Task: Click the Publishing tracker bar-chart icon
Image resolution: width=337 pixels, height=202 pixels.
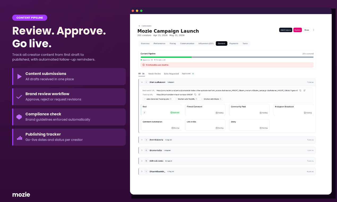Action: coord(19,138)
